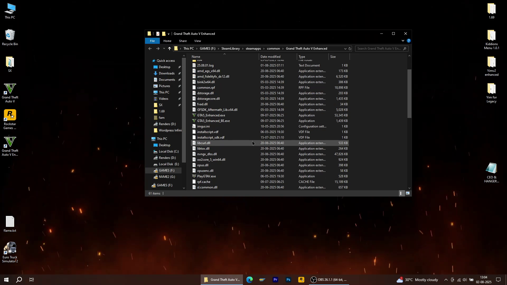Select Local Disk (C:) in navigation pane
The image size is (507, 285).
(169, 151)
